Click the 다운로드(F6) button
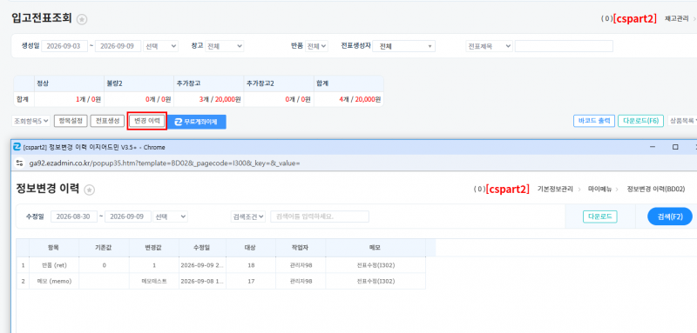The image size is (697, 333). pyautogui.click(x=640, y=121)
